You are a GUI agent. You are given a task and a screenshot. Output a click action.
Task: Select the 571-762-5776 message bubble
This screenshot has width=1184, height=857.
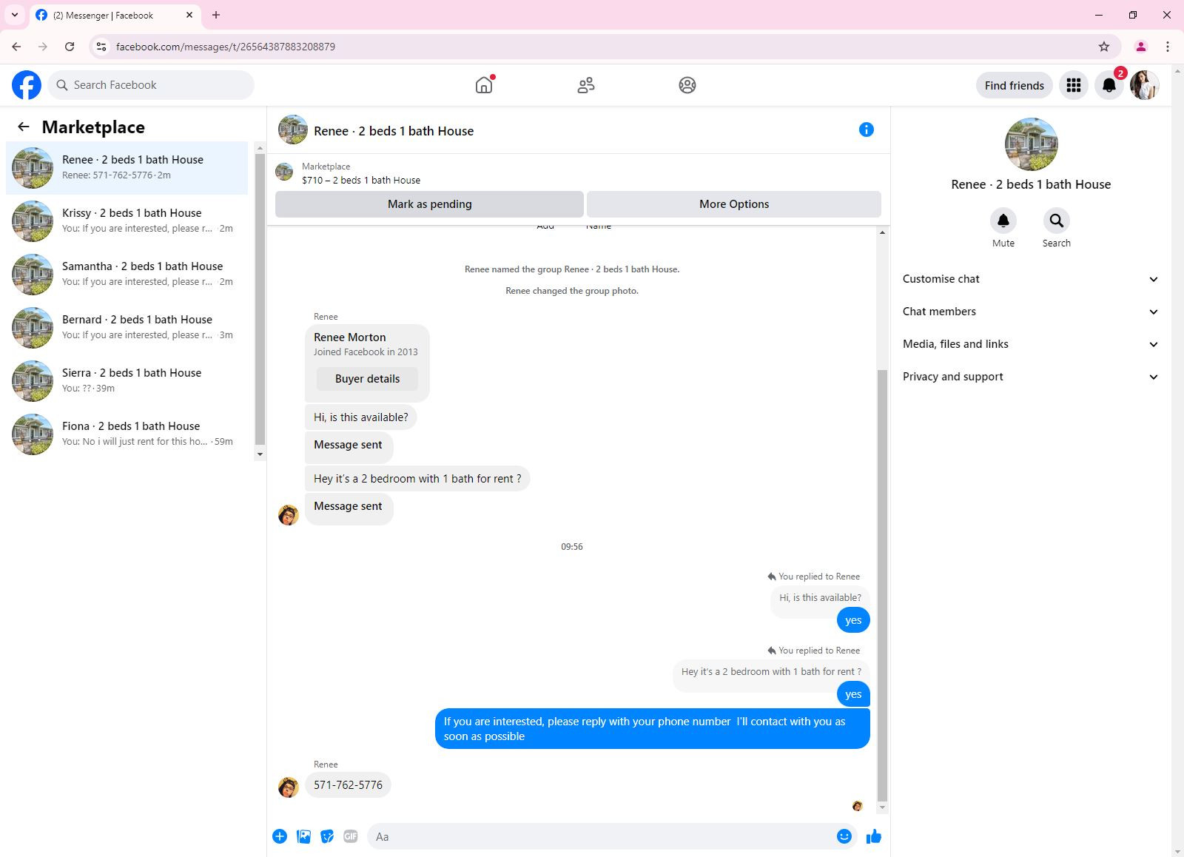348,785
